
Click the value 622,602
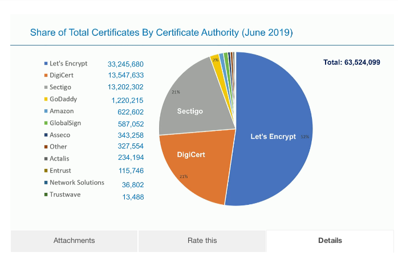131,112
